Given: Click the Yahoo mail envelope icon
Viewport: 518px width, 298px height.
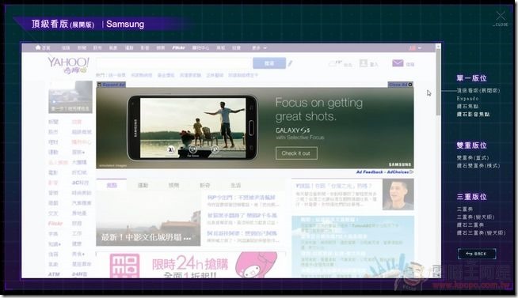Looking at the screenshot, I should [x=398, y=63].
